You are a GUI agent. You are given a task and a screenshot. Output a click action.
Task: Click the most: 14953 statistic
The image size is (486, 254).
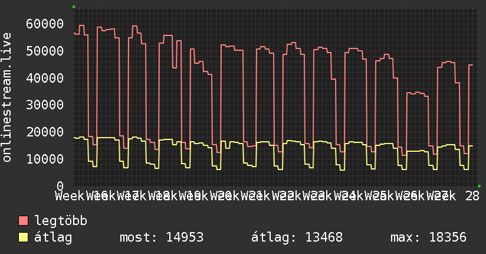pyautogui.click(x=162, y=237)
